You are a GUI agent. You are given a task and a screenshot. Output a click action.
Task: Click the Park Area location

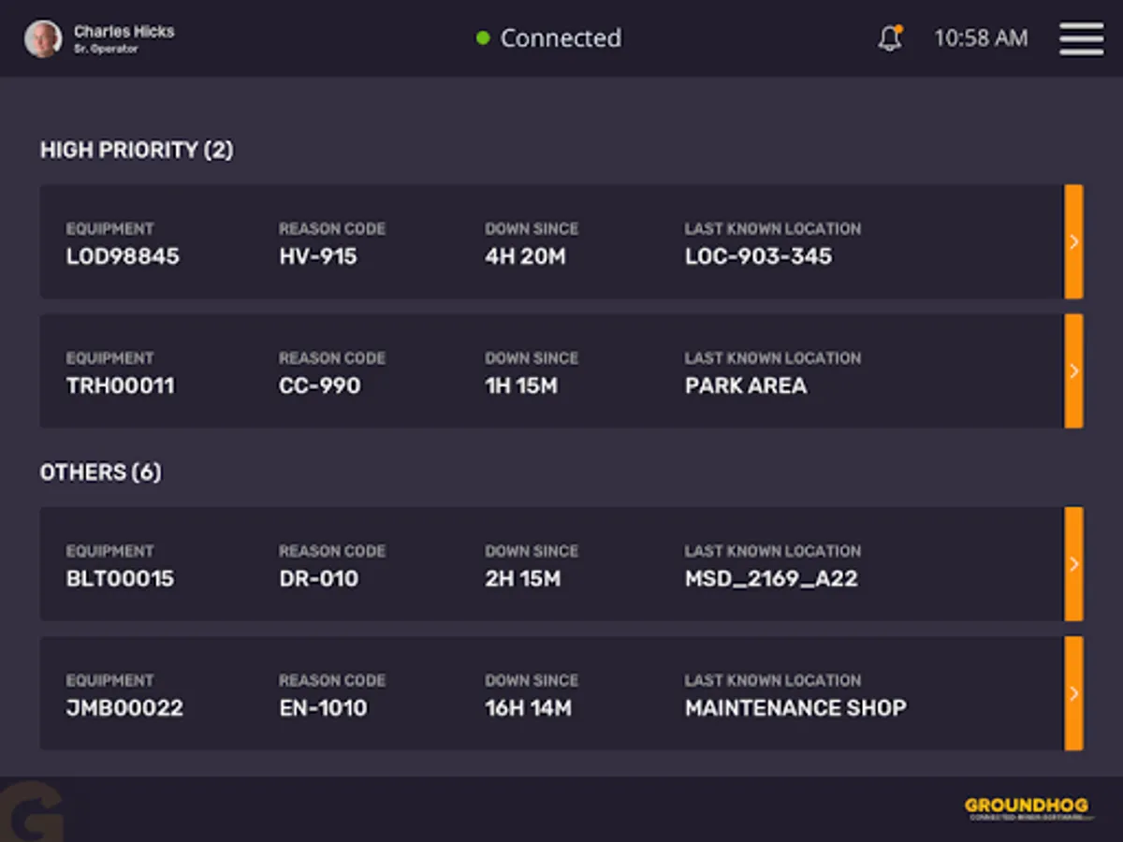[746, 385]
